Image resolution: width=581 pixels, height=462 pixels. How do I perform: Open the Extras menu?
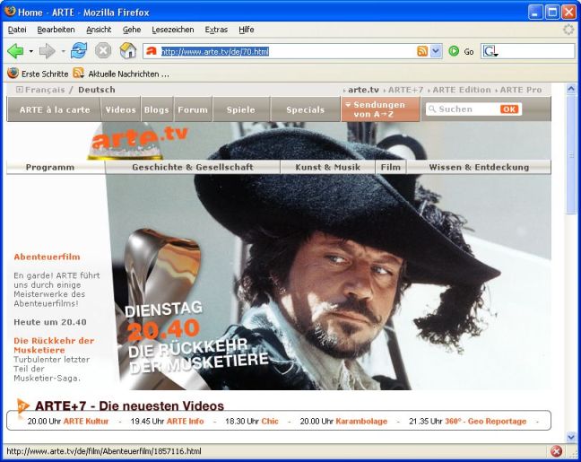pyautogui.click(x=216, y=30)
